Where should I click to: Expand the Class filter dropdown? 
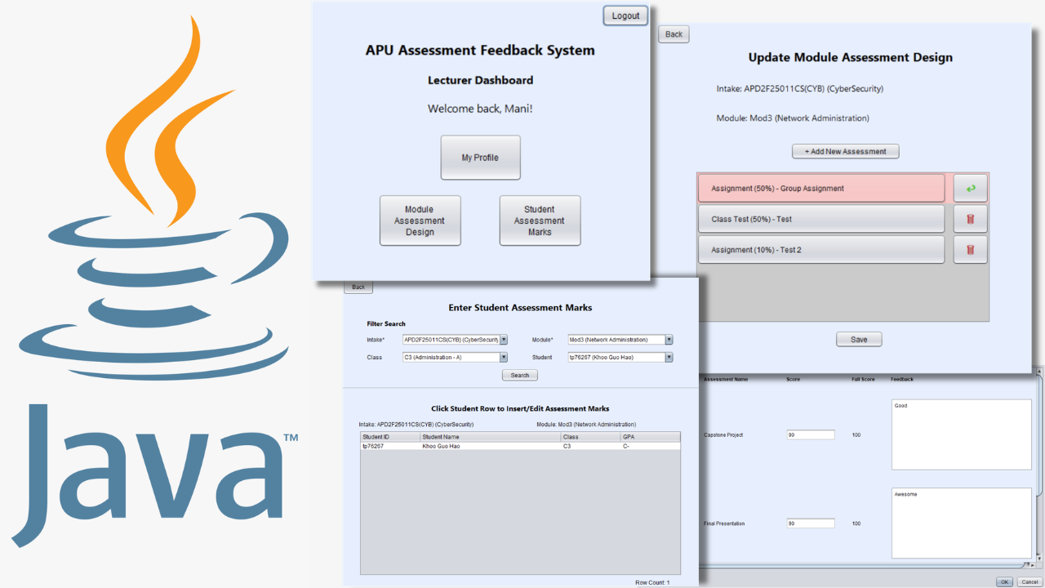[504, 357]
